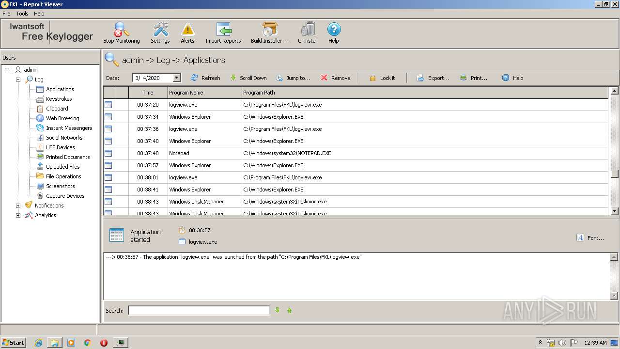Click the Scroll Down button
The width and height of the screenshot is (620, 349).
tap(248, 78)
